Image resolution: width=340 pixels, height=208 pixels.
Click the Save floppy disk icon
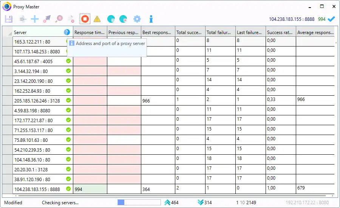pos(9,19)
